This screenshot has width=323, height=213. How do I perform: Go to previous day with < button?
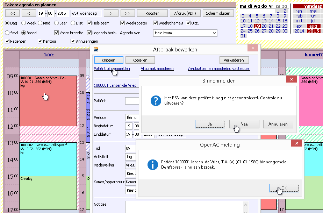(x=29, y=13)
